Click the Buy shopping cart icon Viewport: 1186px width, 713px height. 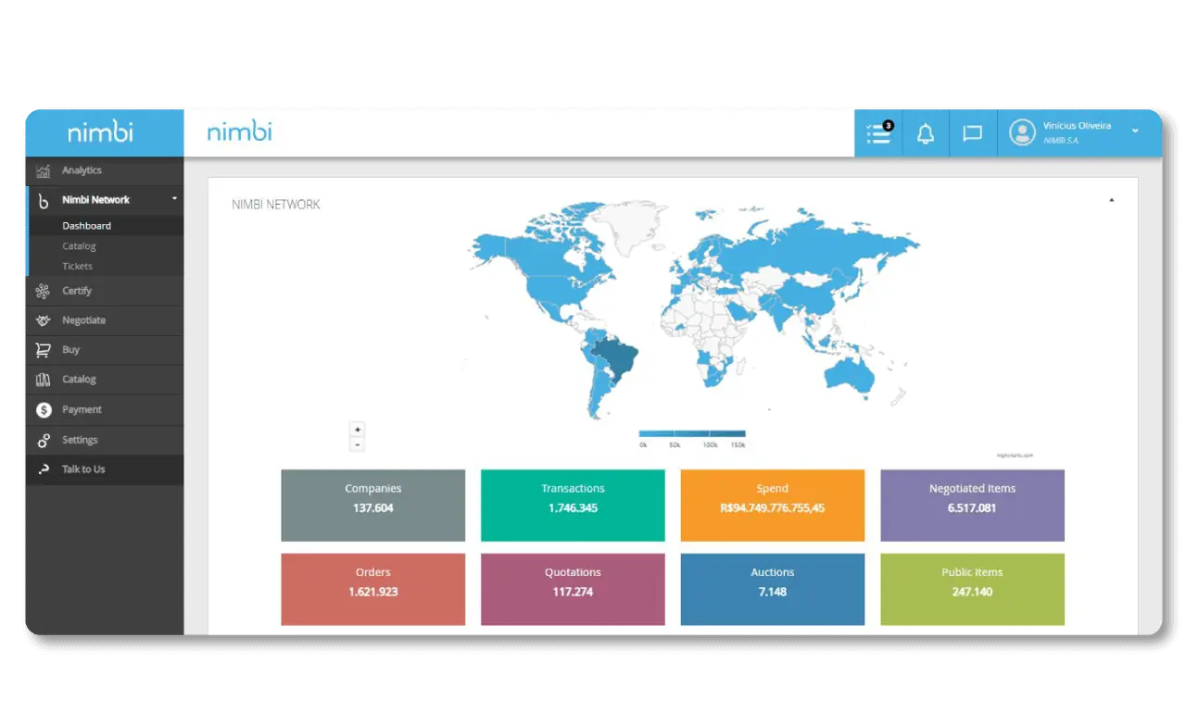click(x=42, y=349)
